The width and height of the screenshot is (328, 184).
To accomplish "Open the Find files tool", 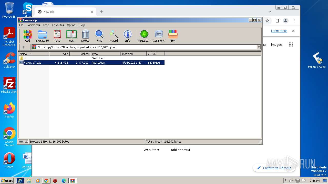I will point(99,36).
